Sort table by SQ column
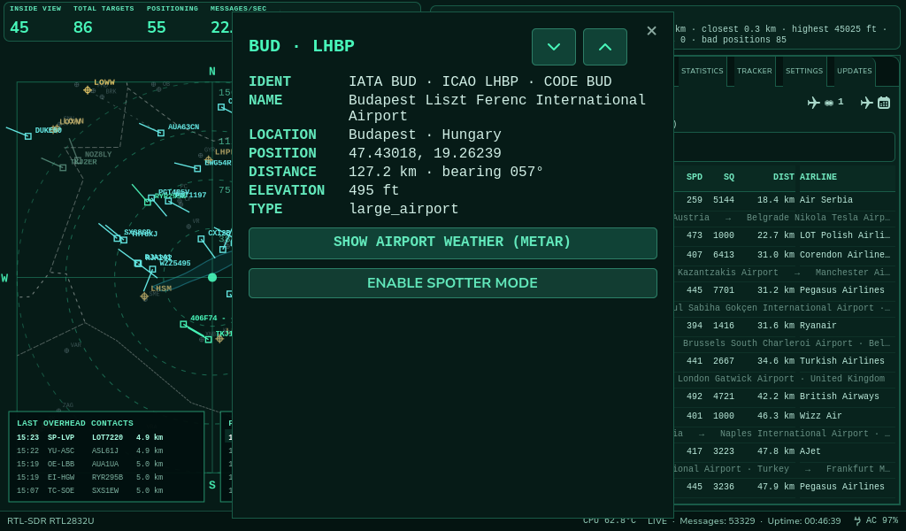 tap(729, 177)
